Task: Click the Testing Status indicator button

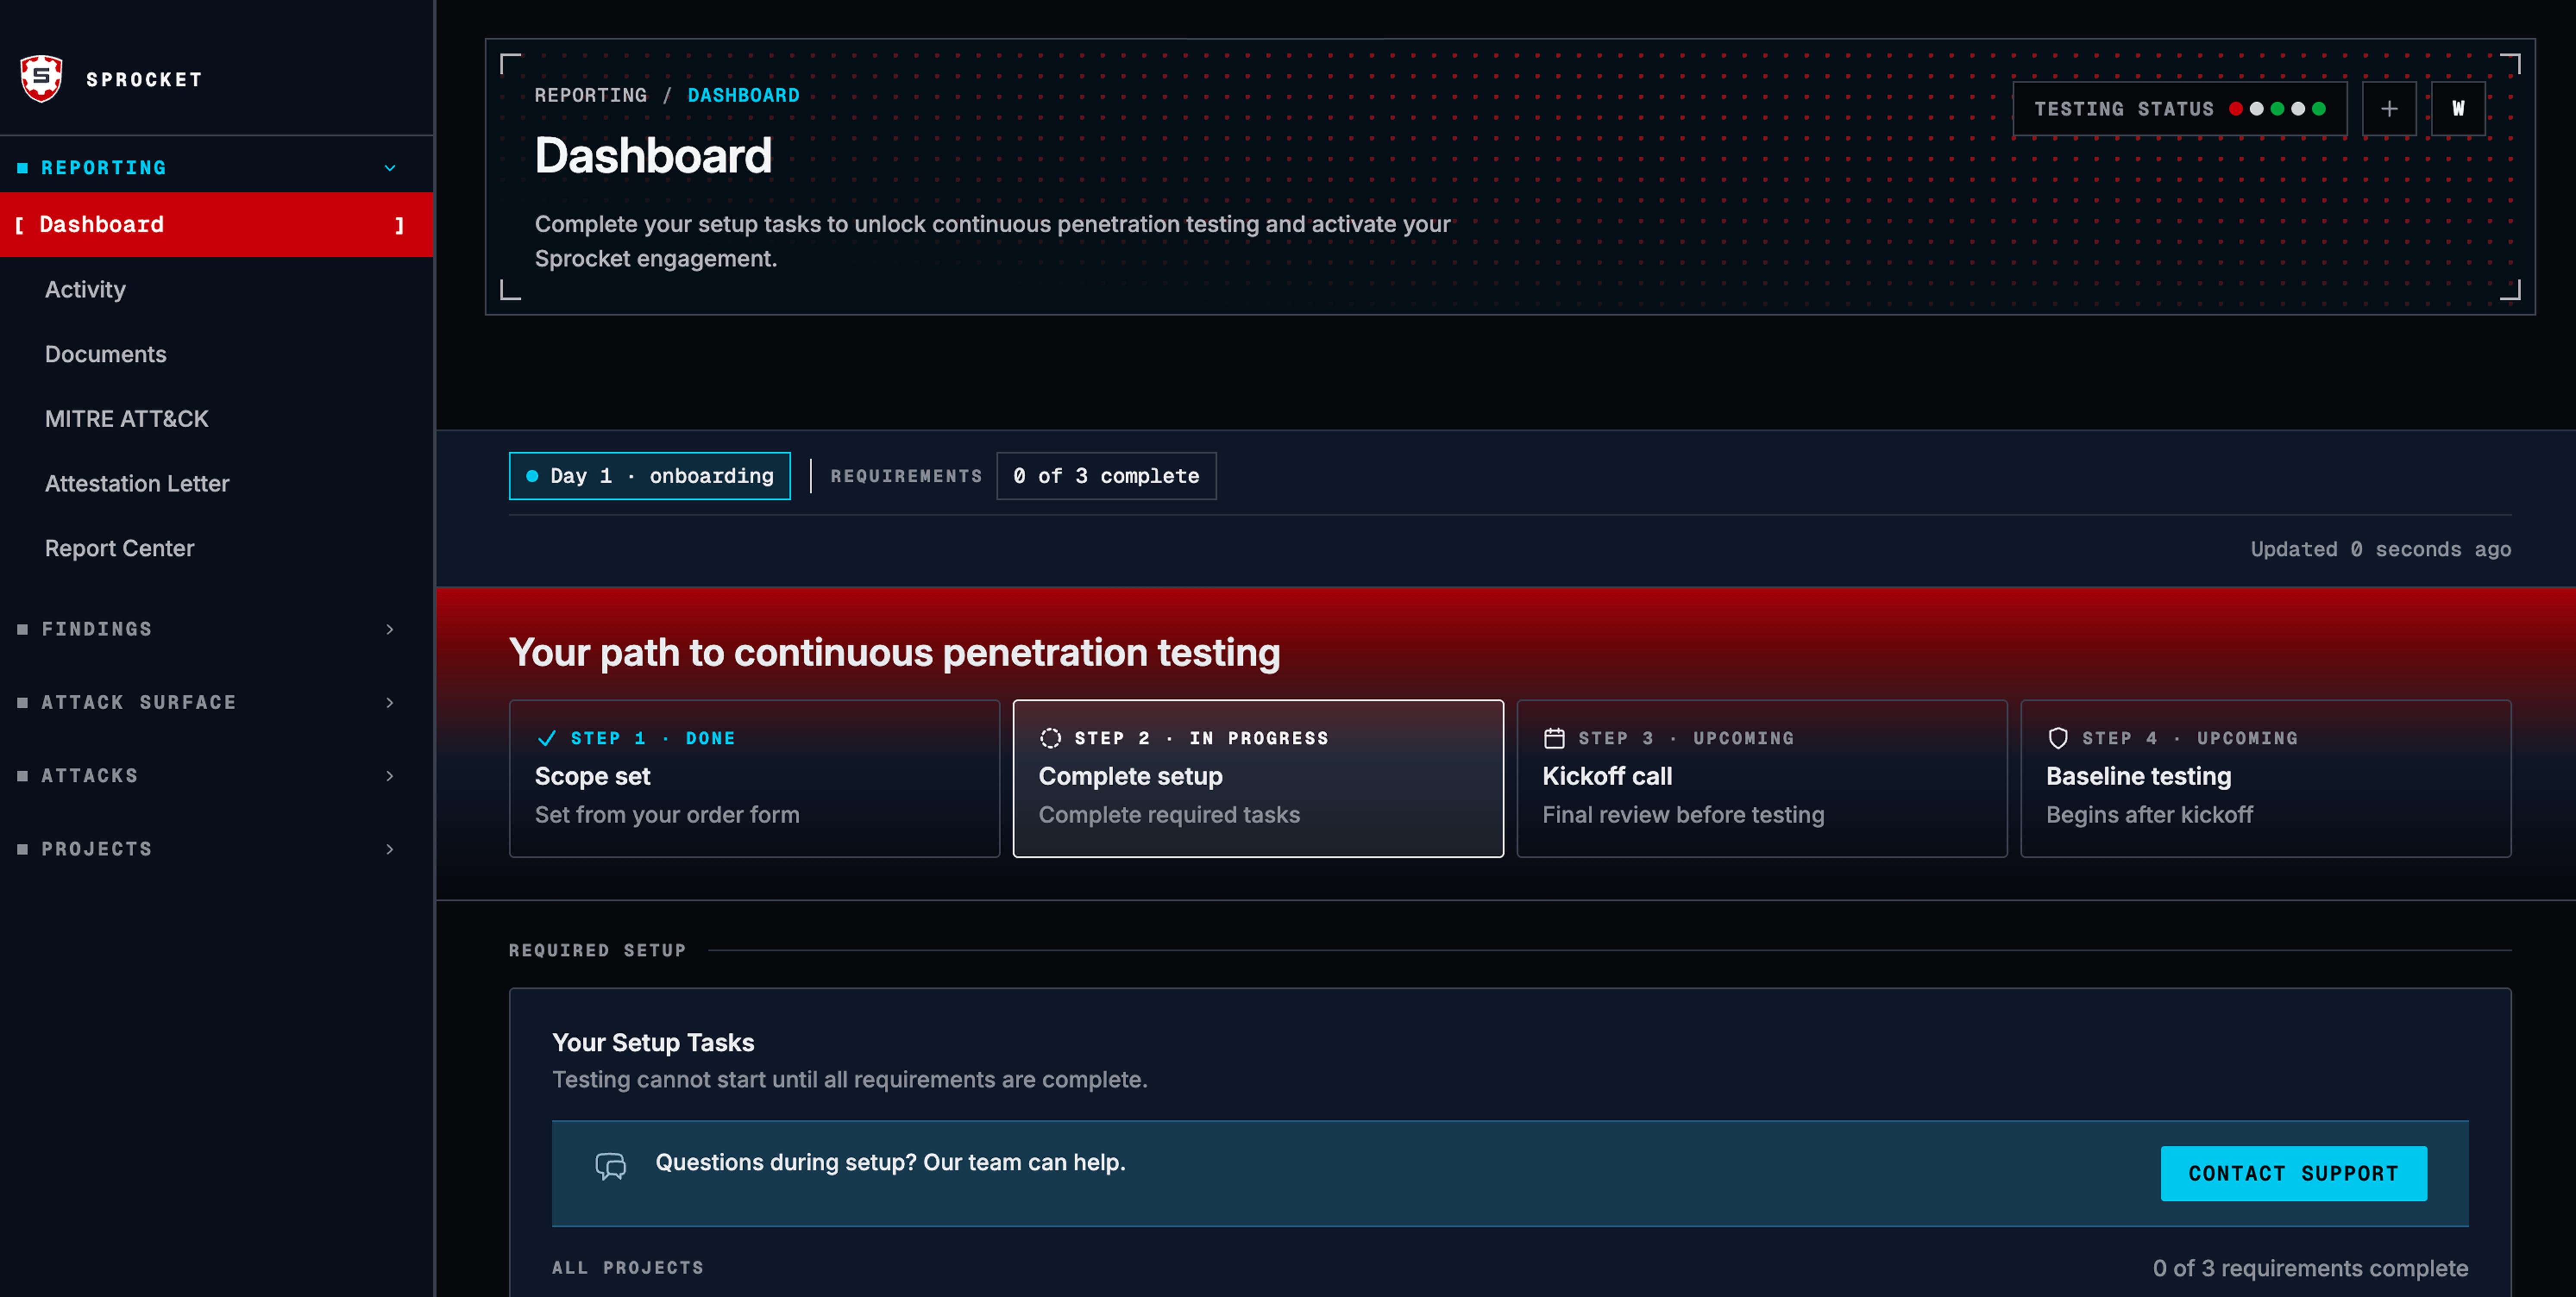Action: [2179, 109]
